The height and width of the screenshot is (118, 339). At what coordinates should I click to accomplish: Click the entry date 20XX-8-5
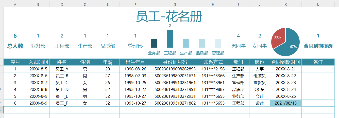(38, 69)
